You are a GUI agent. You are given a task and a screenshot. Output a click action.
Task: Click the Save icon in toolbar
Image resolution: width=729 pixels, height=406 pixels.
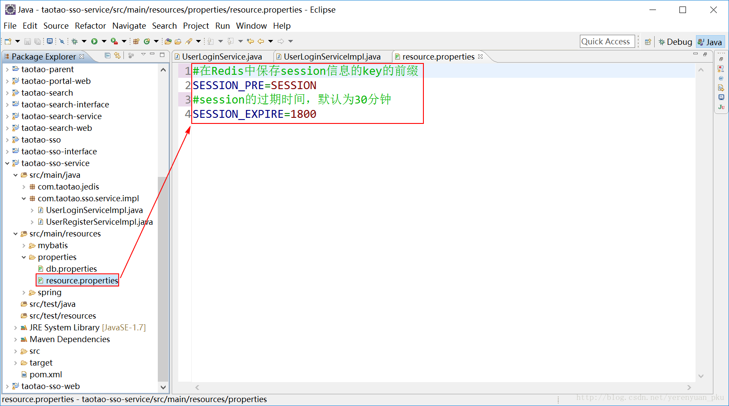click(27, 41)
